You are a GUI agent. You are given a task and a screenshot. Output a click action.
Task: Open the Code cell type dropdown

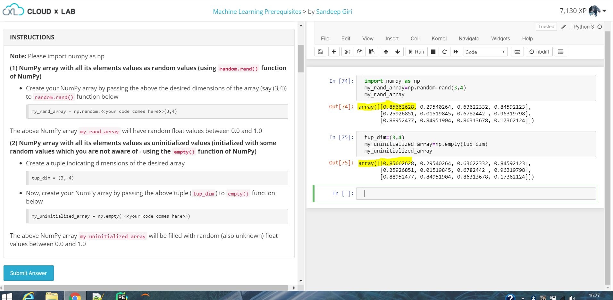485,52
